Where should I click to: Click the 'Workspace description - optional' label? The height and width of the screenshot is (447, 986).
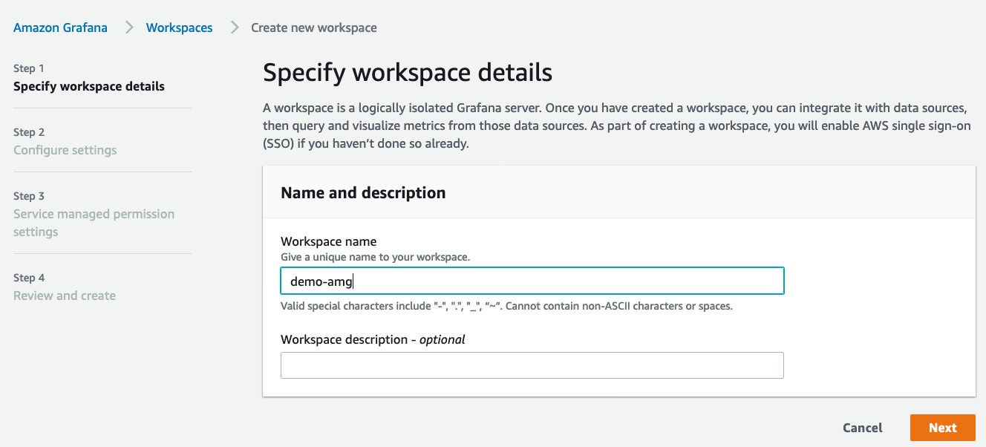coord(373,339)
